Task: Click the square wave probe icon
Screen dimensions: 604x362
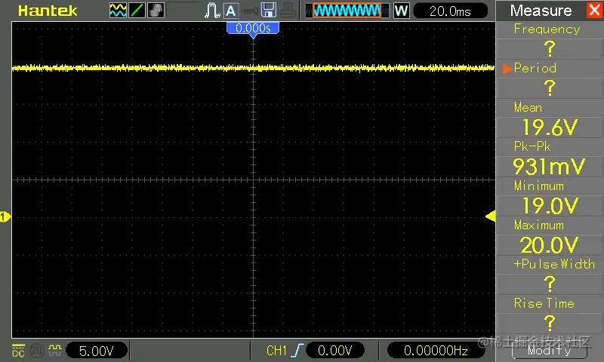Action: pyautogui.click(x=54, y=349)
